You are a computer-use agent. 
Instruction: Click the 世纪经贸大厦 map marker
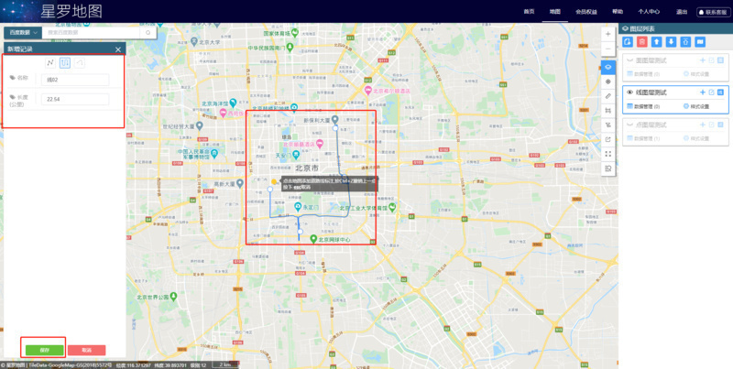click(200, 126)
